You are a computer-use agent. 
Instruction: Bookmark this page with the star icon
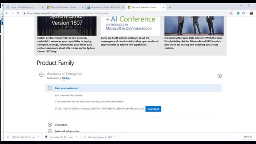click(x=231, y=13)
